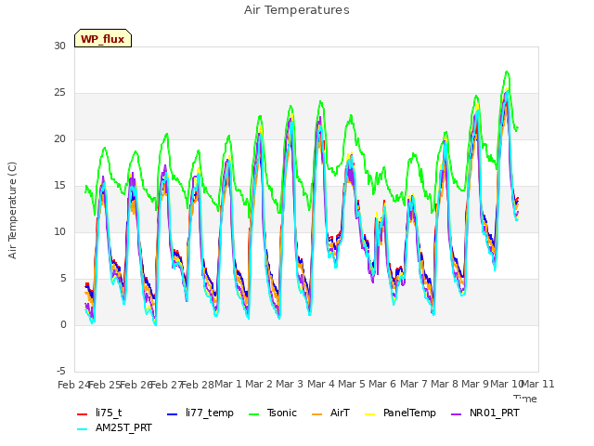Click the Mar 2 x-axis label

(259, 384)
